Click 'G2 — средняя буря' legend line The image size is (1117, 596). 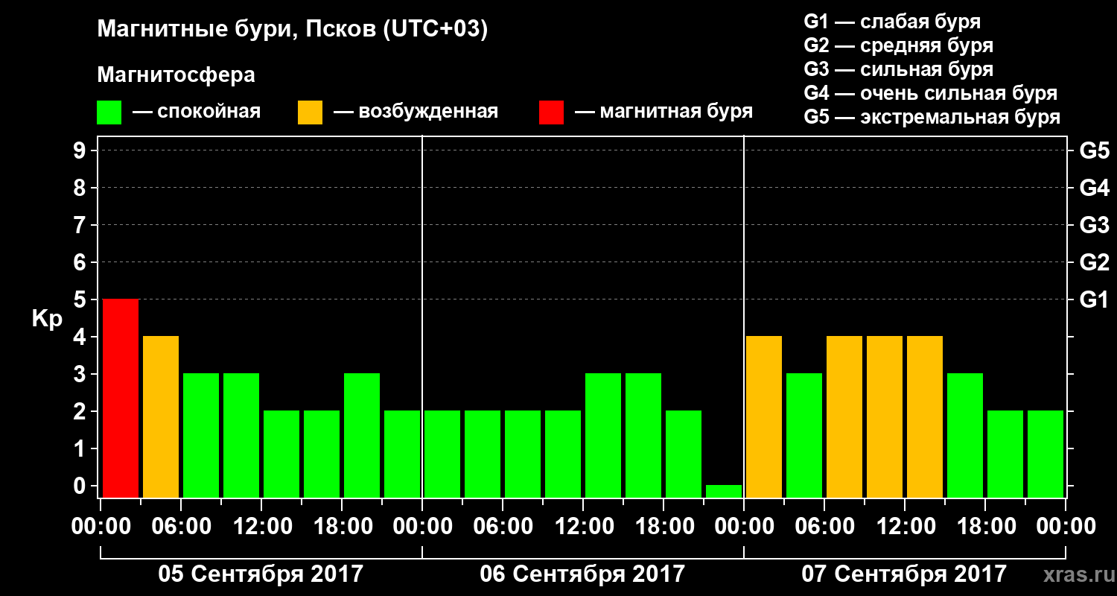coord(899,45)
